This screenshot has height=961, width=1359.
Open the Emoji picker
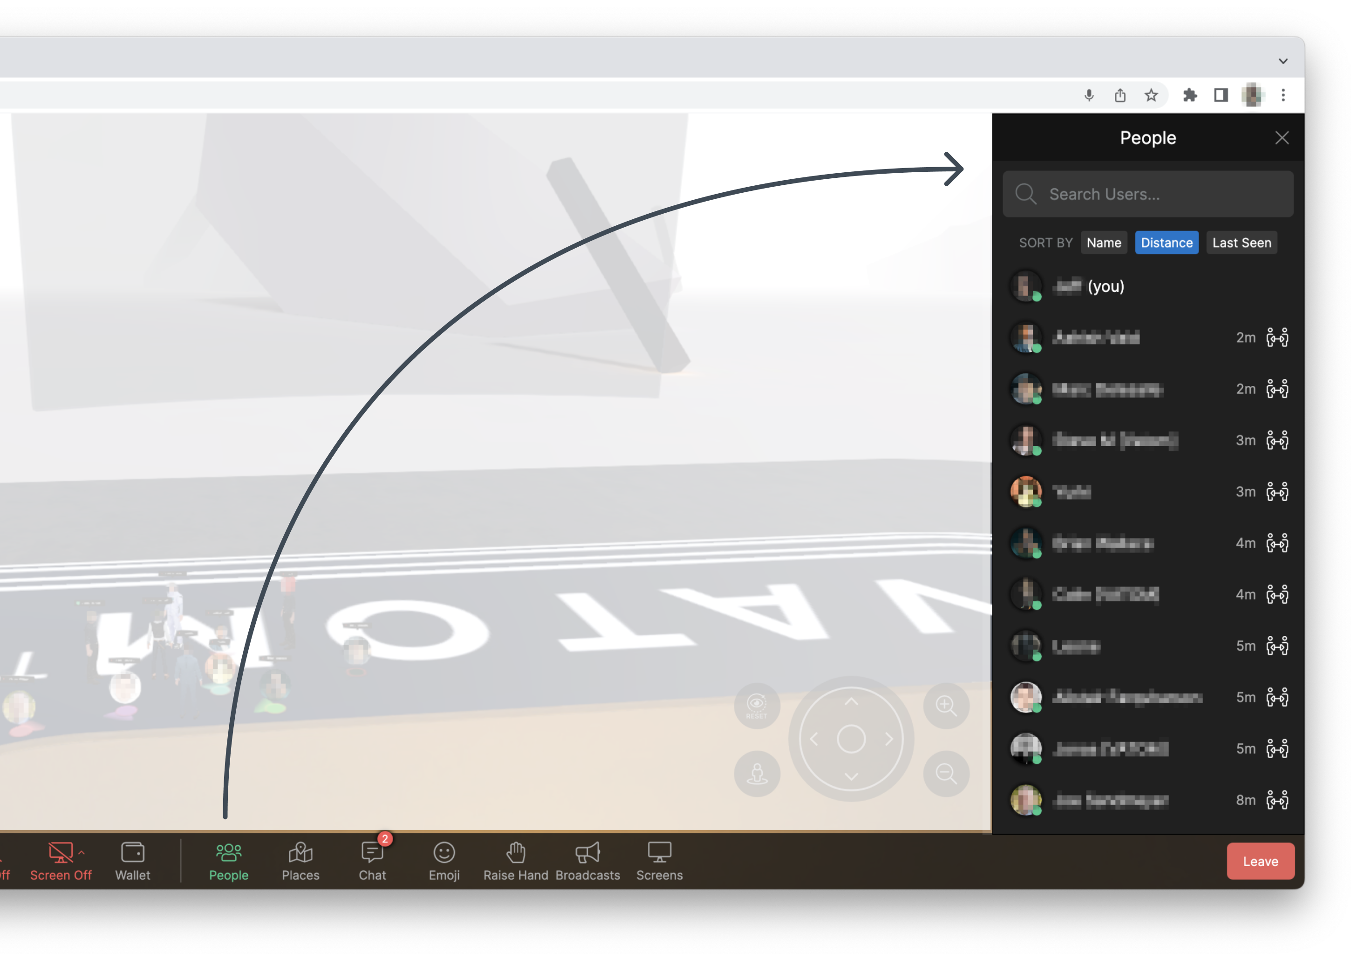pyautogui.click(x=444, y=861)
